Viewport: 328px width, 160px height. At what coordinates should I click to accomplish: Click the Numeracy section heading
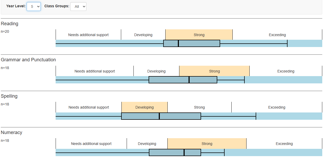pyautogui.click(x=11, y=132)
